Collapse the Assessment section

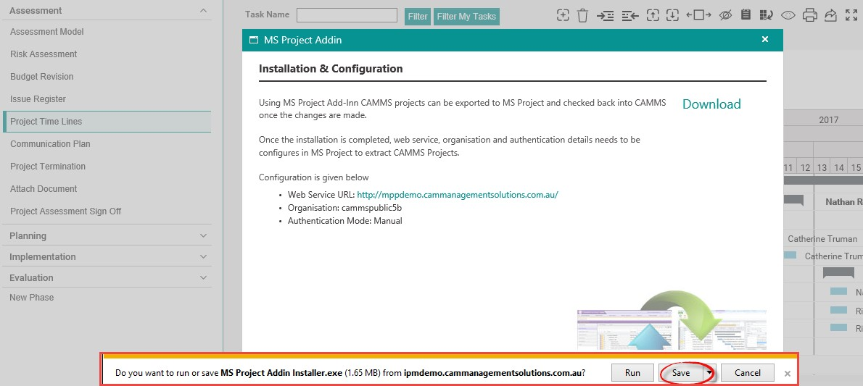203,10
